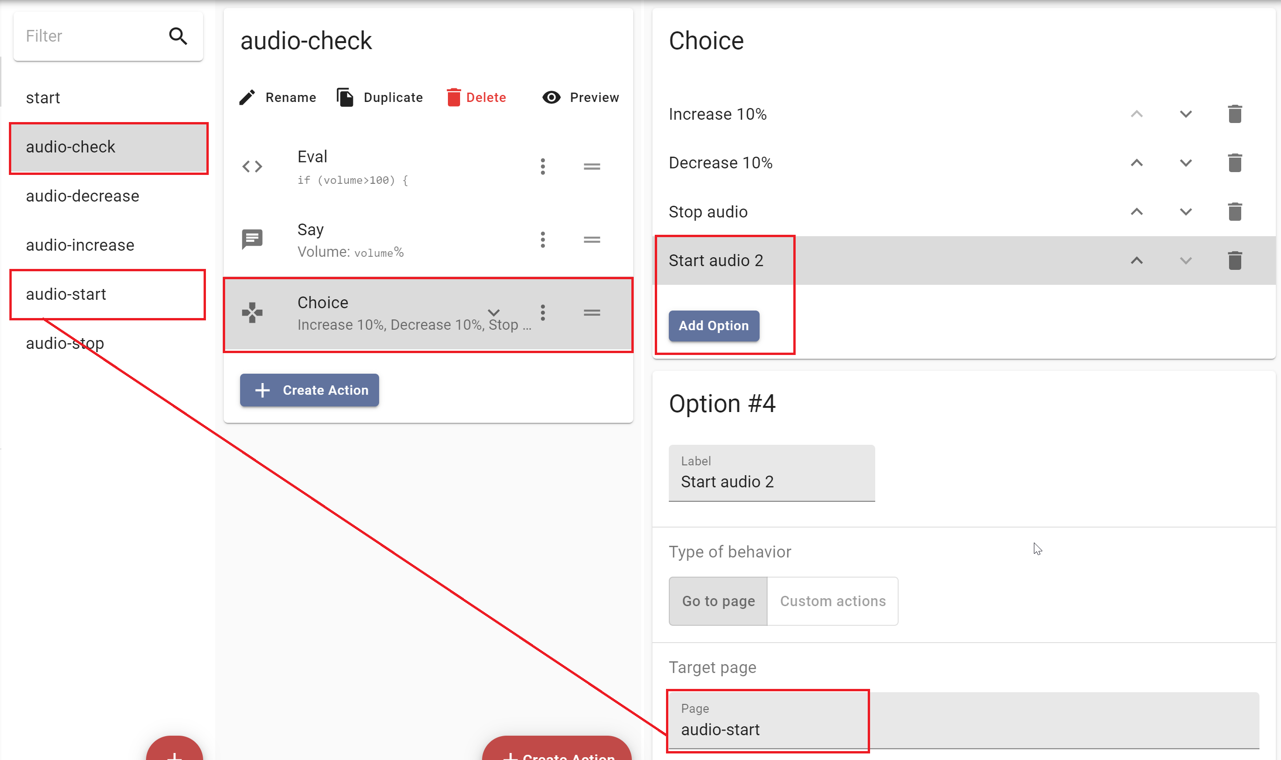
Task: Open the audio-increase page
Action: (109, 245)
